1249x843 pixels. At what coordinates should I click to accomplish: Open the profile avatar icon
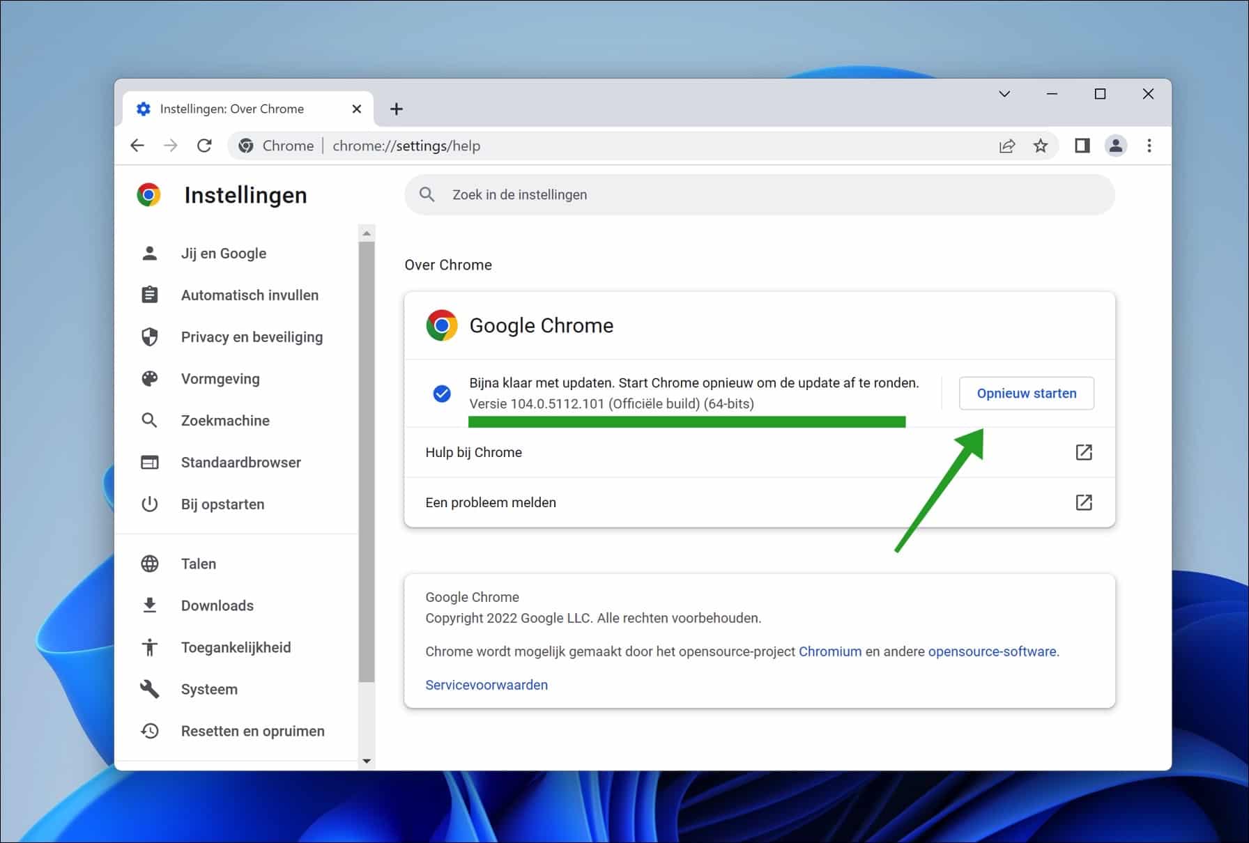coord(1116,146)
